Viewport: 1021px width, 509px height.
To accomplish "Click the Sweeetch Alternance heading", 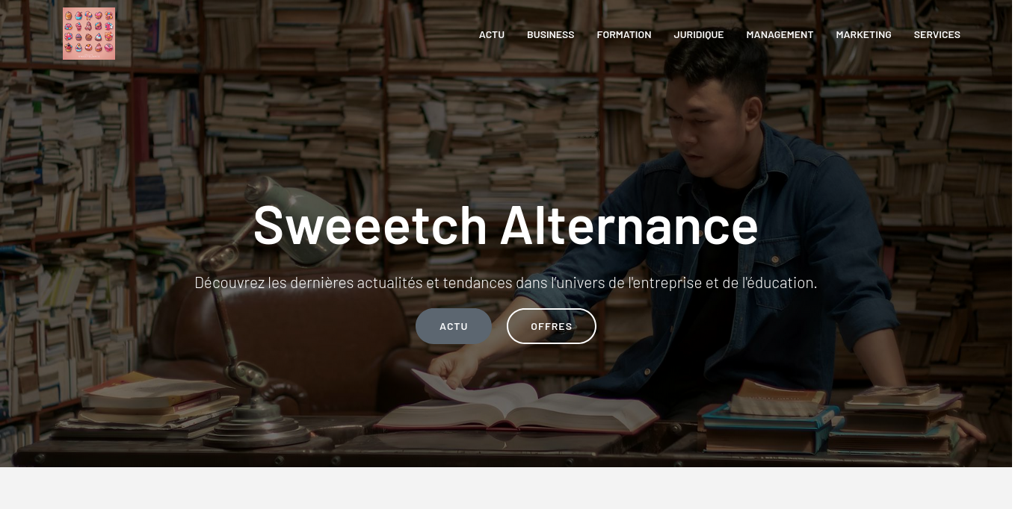I will click(506, 224).
